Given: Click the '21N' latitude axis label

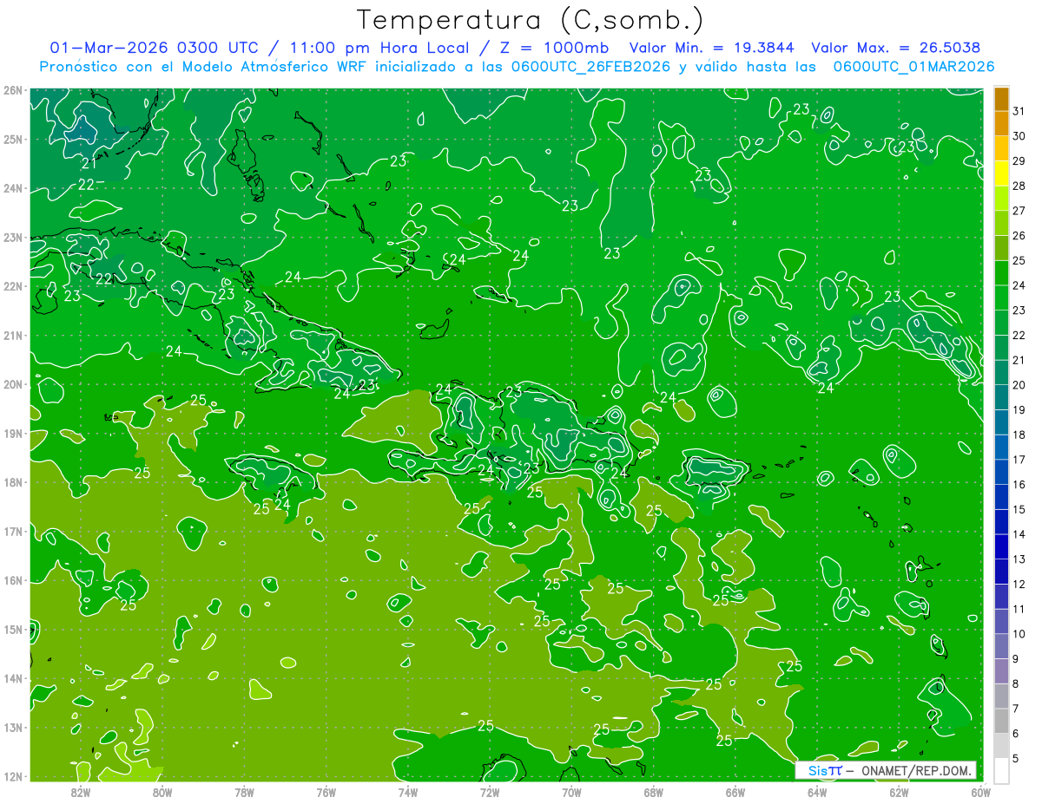Looking at the screenshot, I should click(x=13, y=335).
